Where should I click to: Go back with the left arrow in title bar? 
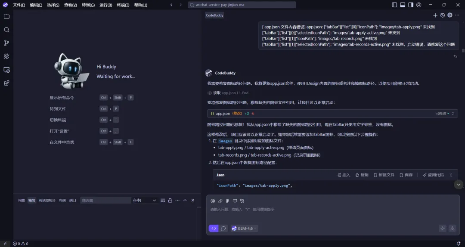point(171,5)
